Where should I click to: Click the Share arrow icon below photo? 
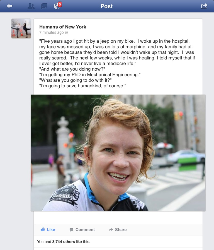[x=111, y=230]
